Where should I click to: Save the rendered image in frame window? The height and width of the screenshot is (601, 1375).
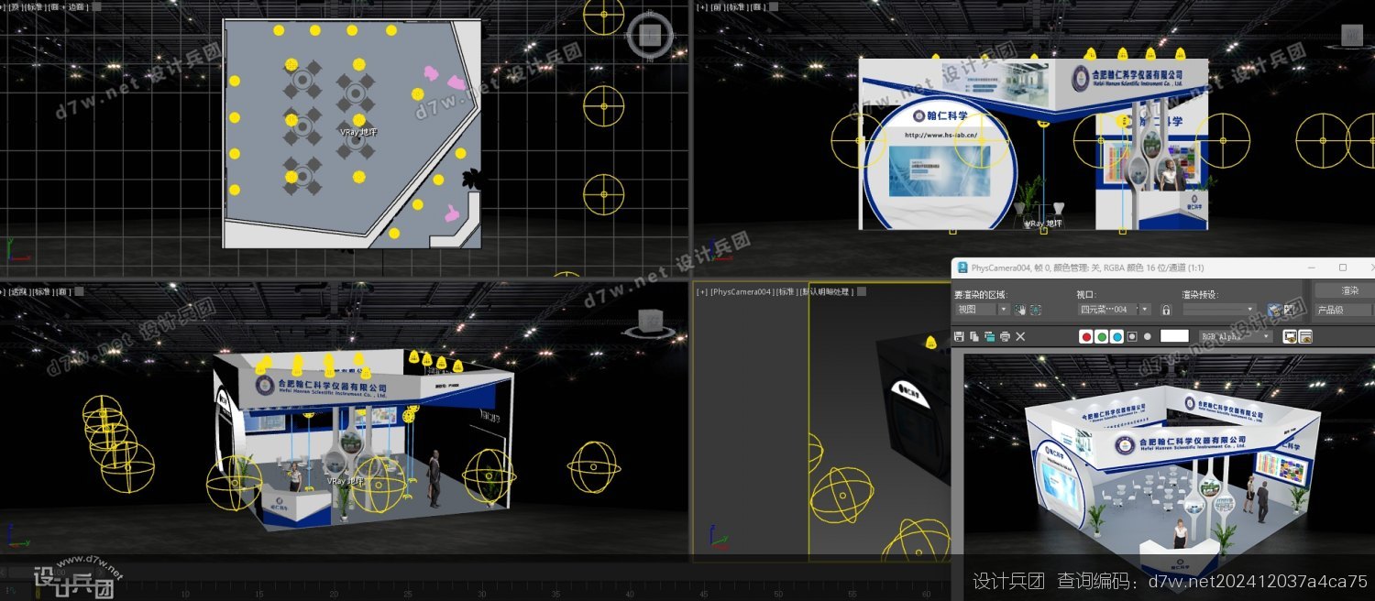959,336
